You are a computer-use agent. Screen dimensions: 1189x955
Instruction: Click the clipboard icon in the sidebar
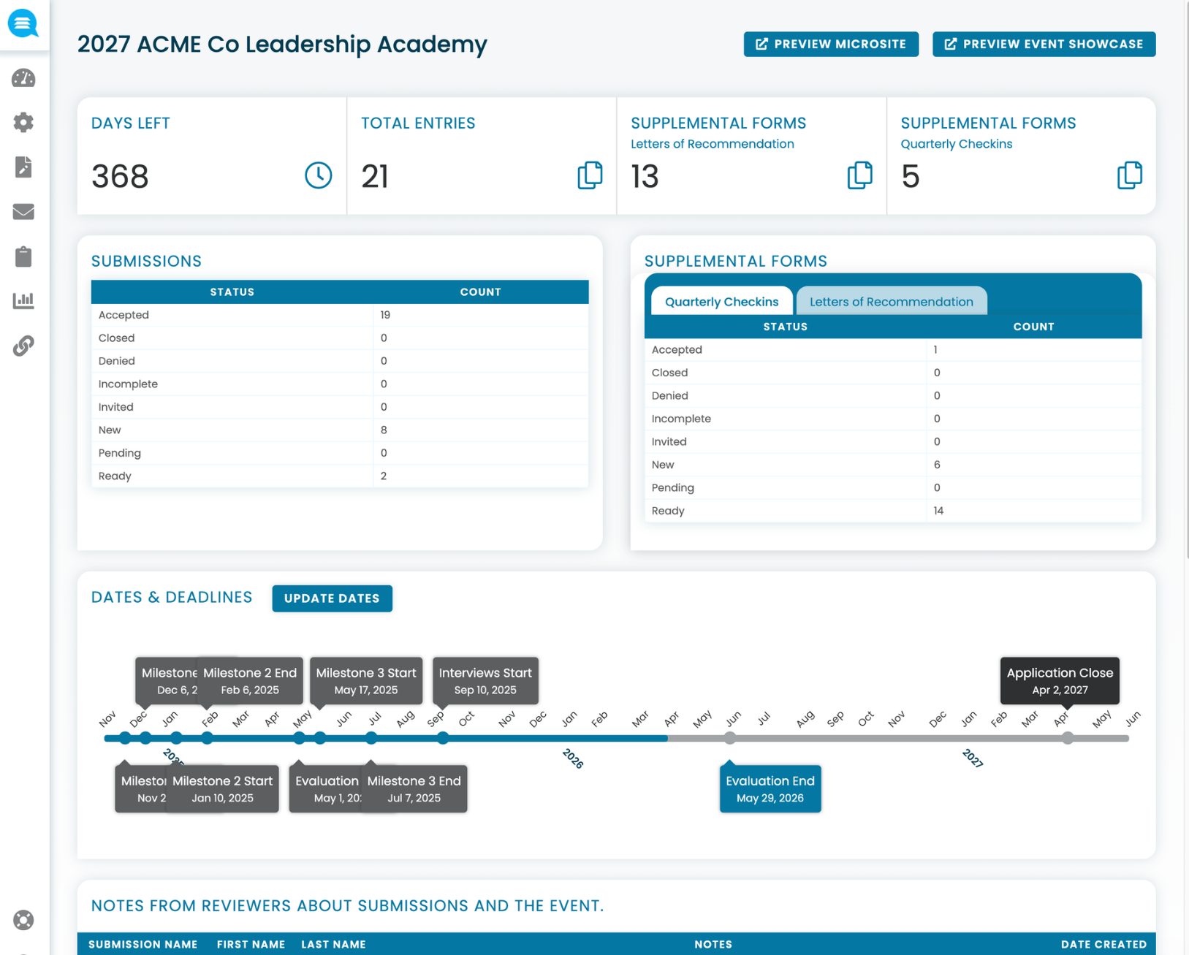pos(23,256)
